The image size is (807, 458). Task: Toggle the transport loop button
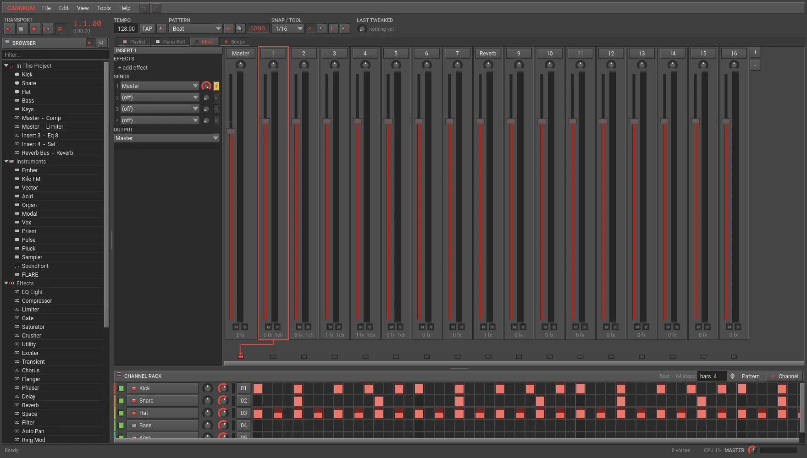[x=60, y=29]
